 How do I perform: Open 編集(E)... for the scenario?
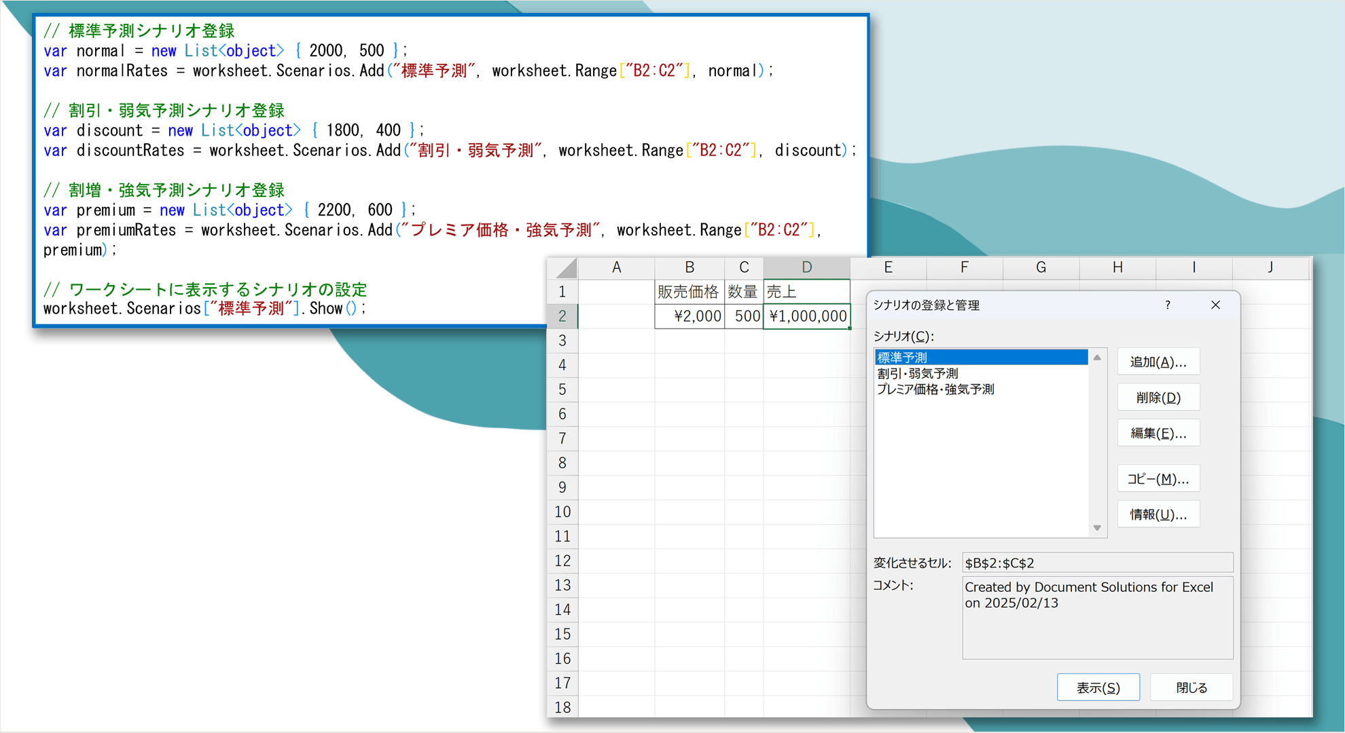click(x=1158, y=433)
